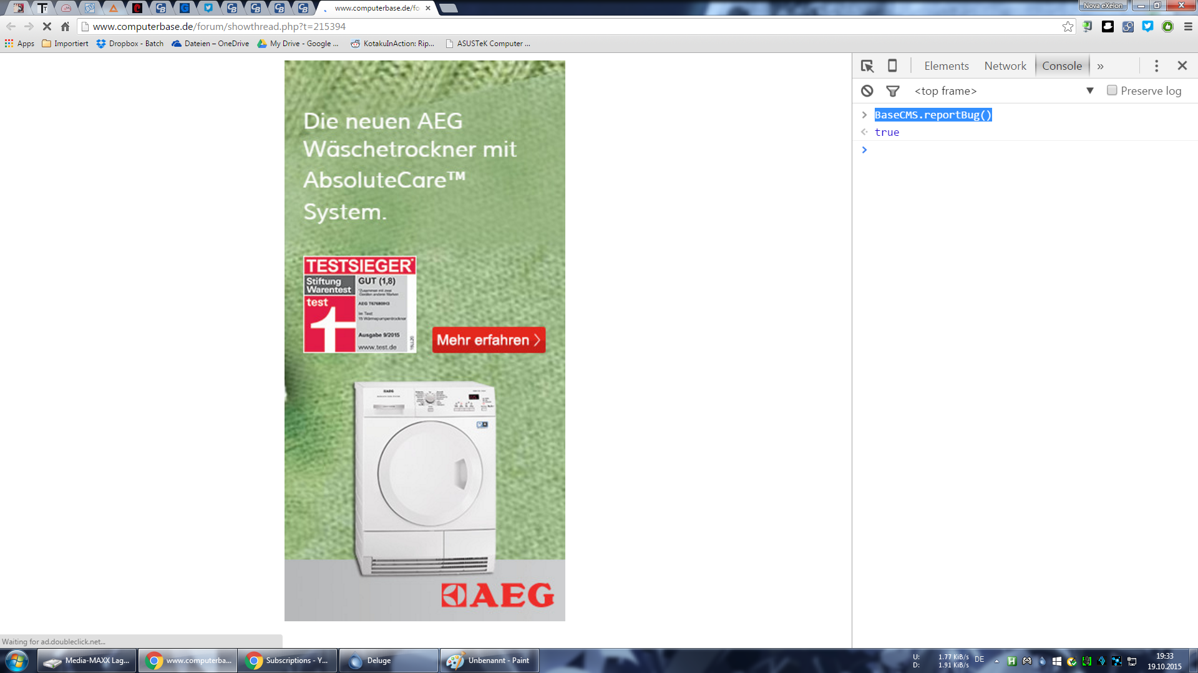Viewport: 1198px width, 673px height.
Task: Click the Mehr erfahren ad button
Action: click(x=489, y=340)
